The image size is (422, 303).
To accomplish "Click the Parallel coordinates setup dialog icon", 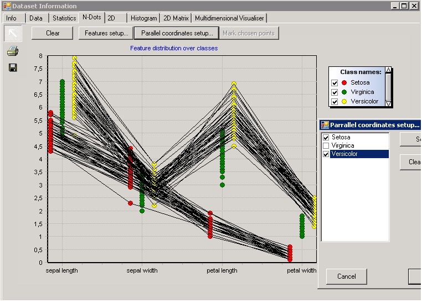I will coord(325,125).
